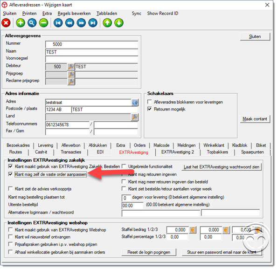Switch to the EXTRAvestiging 2 tab

point(178,152)
